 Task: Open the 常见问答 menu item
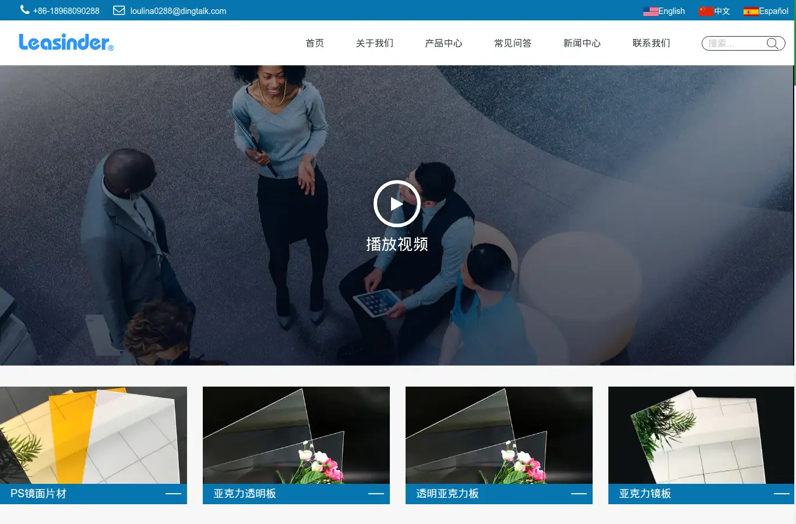tap(513, 43)
